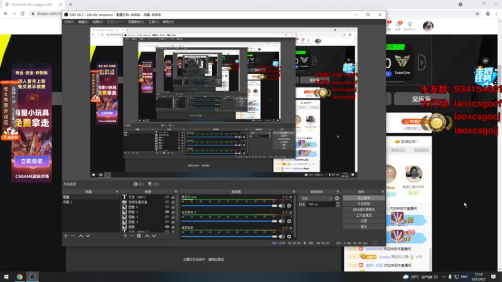Switch to 钻石粉丝 tab on Douyu page
Screen dimensions: 502x282
[x=421, y=150]
